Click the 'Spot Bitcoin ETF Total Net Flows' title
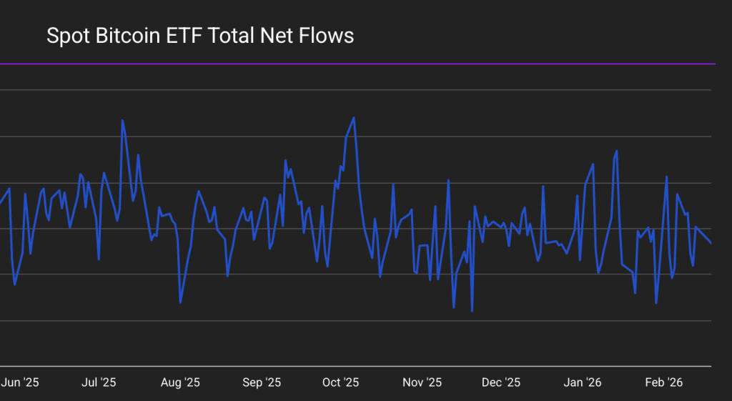 [x=200, y=36]
